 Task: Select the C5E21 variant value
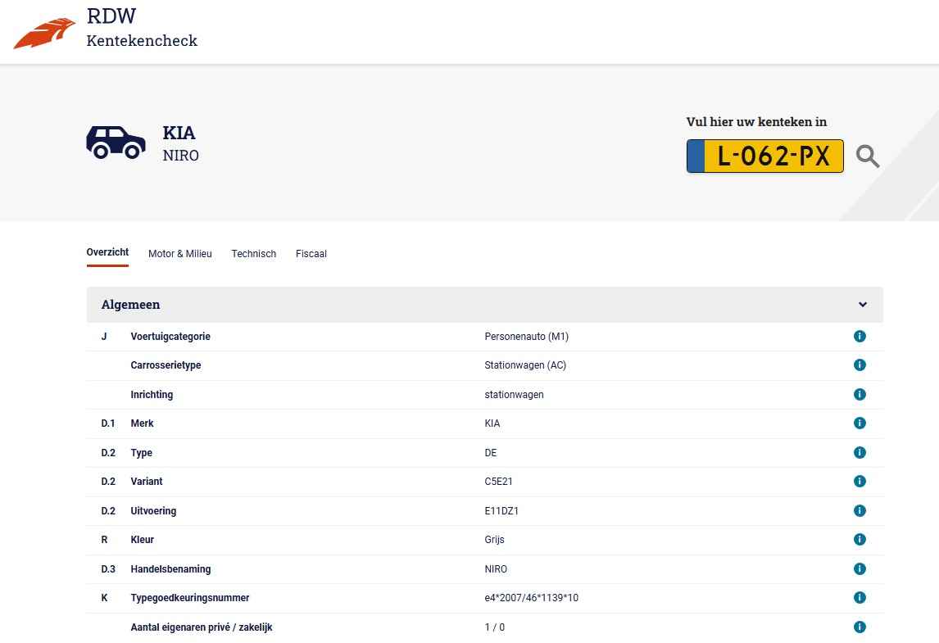498,482
